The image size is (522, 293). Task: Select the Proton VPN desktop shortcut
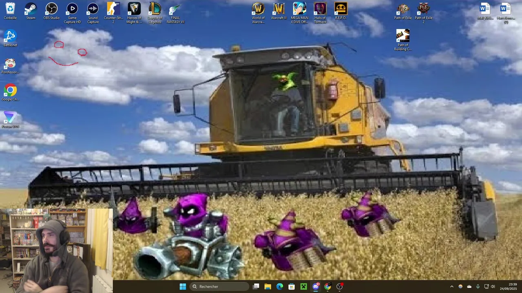(x=10, y=120)
